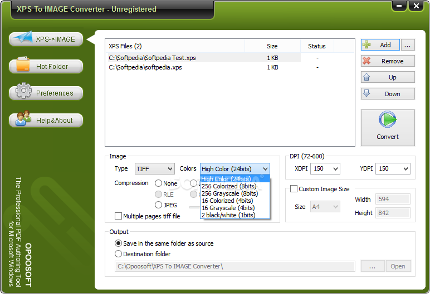This screenshot has width=430, height=294.
Task: Click the output folder browse ellipsis button
Action: [373, 266]
